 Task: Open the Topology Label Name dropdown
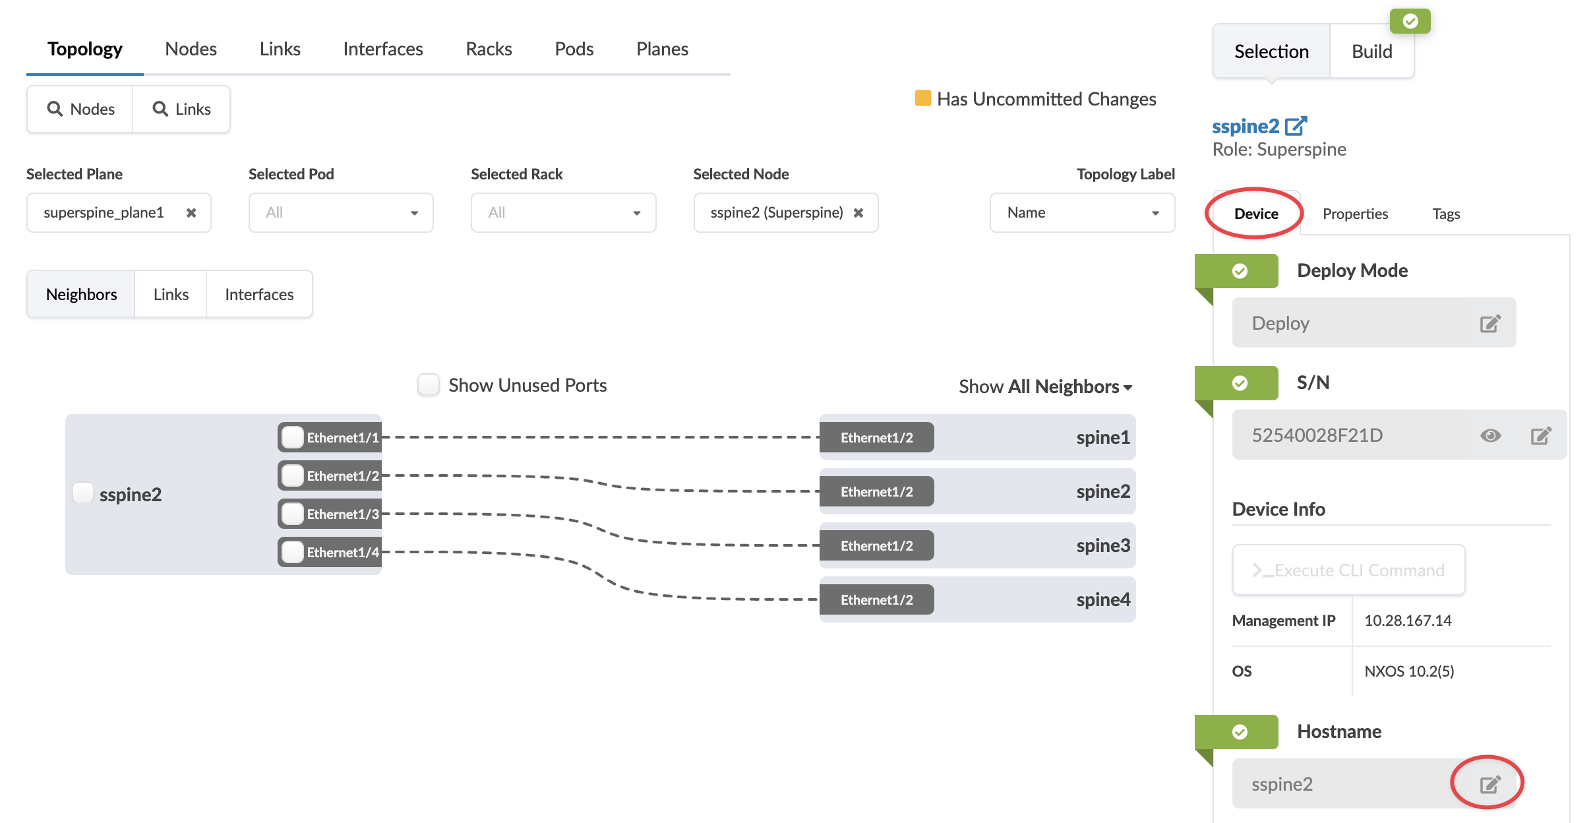1081,212
